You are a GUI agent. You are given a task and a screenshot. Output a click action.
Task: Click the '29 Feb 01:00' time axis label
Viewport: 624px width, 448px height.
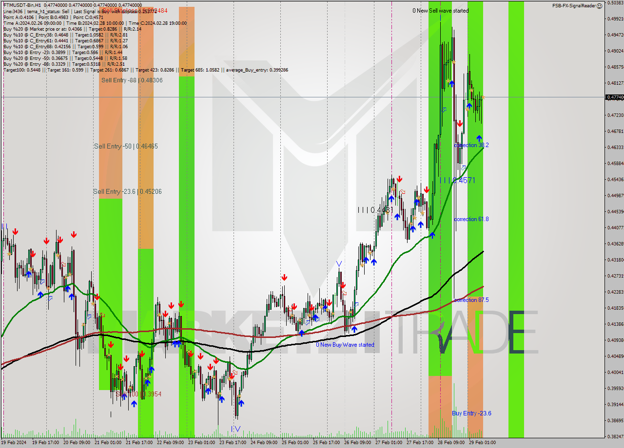[x=482, y=443]
